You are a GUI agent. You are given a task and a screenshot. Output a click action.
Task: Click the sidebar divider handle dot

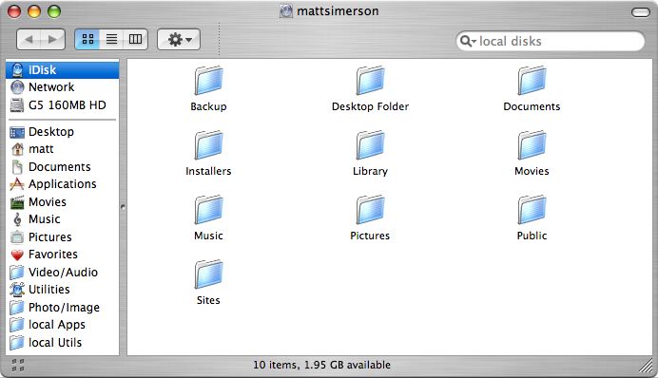[123, 207]
